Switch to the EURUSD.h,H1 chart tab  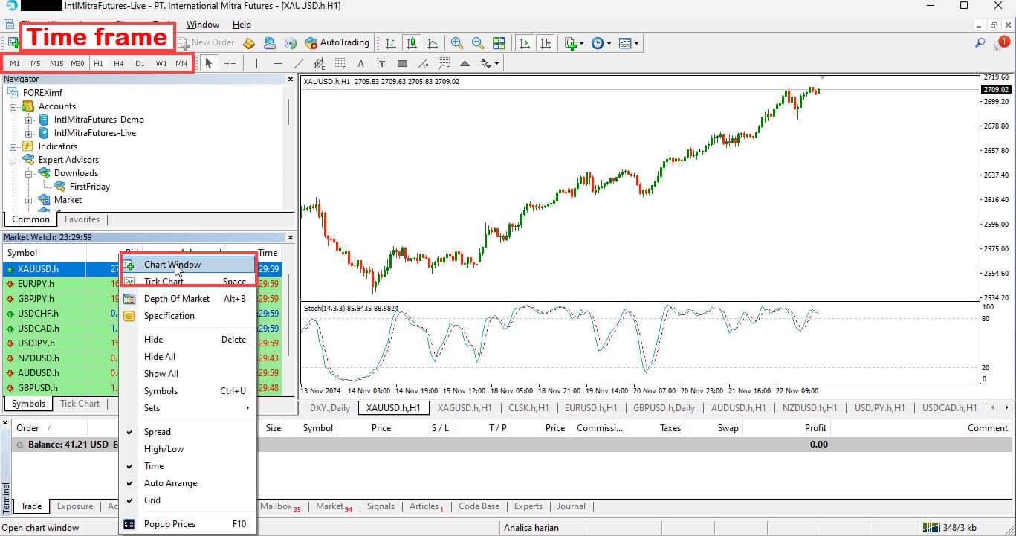click(592, 408)
